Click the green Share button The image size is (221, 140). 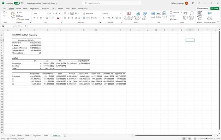coord(215,8)
